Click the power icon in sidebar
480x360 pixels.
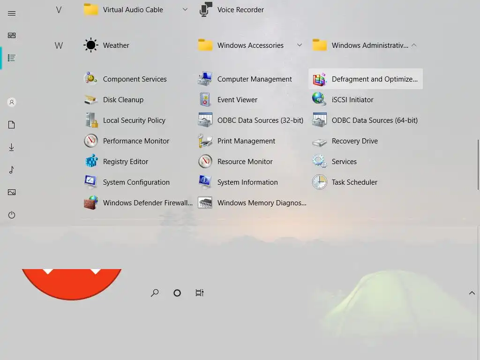(12, 215)
